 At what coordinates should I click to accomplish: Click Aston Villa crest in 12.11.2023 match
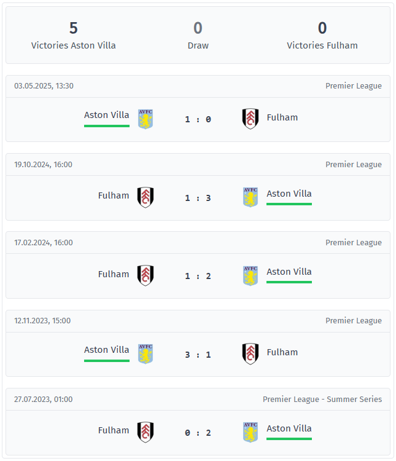click(x=146, y=353)
